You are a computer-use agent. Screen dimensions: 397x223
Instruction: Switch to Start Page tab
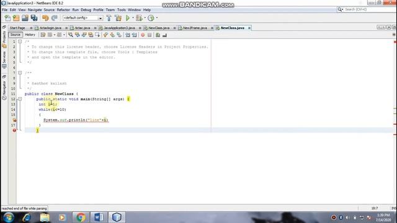click(17, 28)
